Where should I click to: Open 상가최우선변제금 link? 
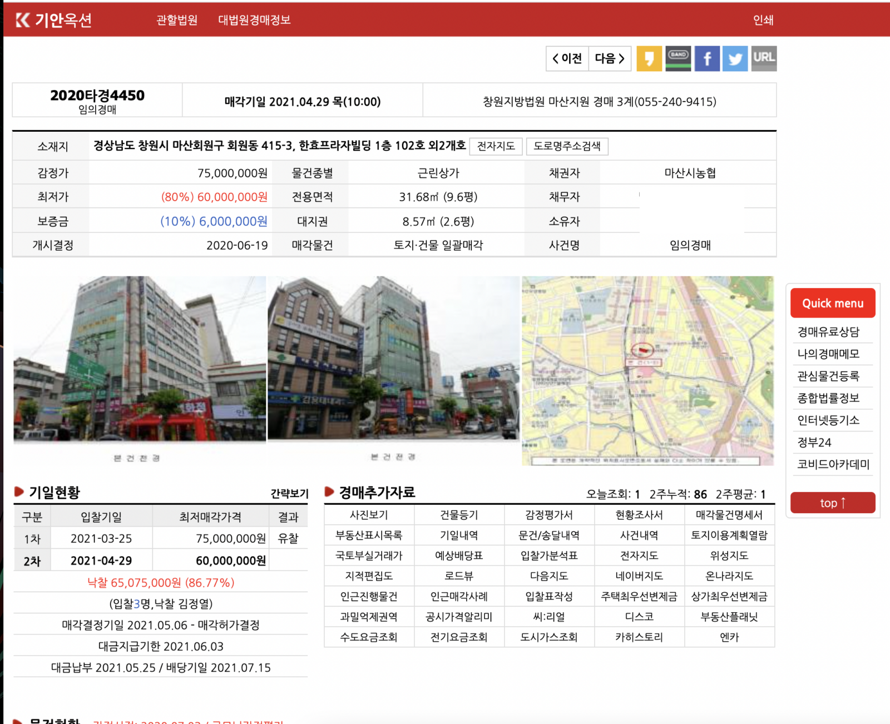point(729,596)
